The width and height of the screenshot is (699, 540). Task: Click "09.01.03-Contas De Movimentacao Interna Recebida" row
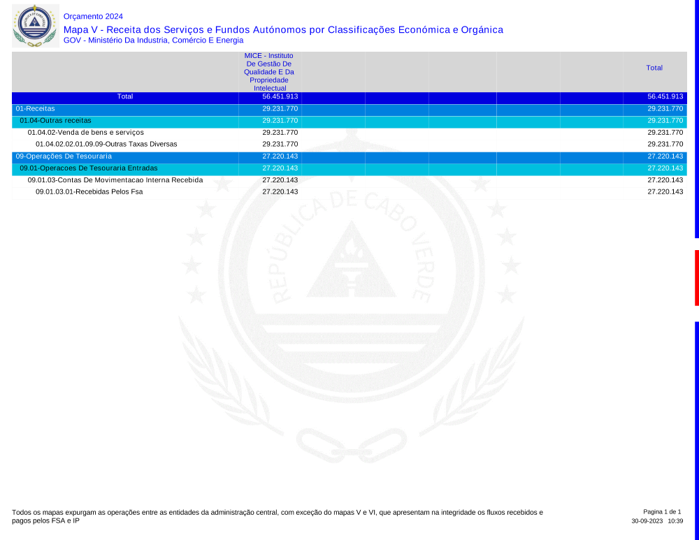click(x=115, y=180)
